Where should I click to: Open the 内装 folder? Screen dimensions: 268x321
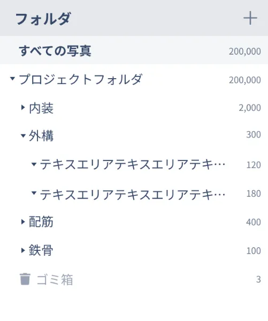click(41, 108)
